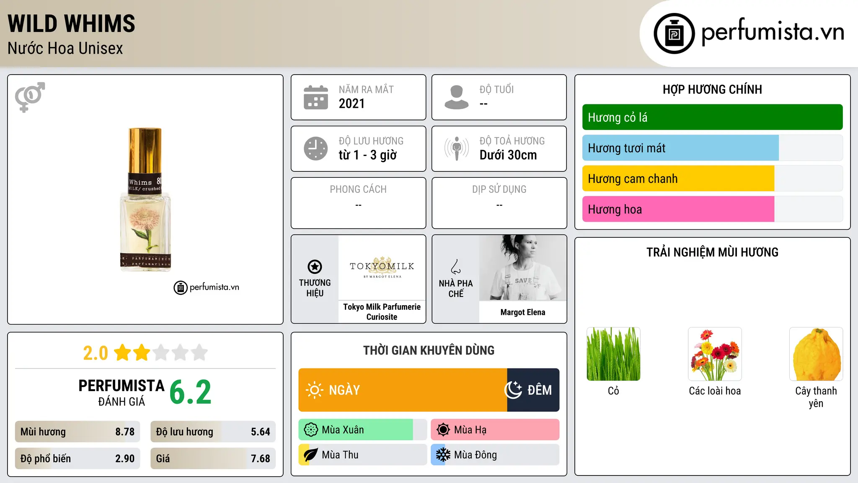This screenshot has height=483, width=858.
Task: Click the calendar icon beside Năm ra mắt
Action: 316,97
